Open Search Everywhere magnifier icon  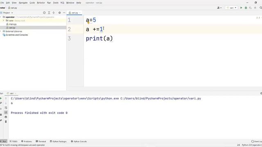261,8
